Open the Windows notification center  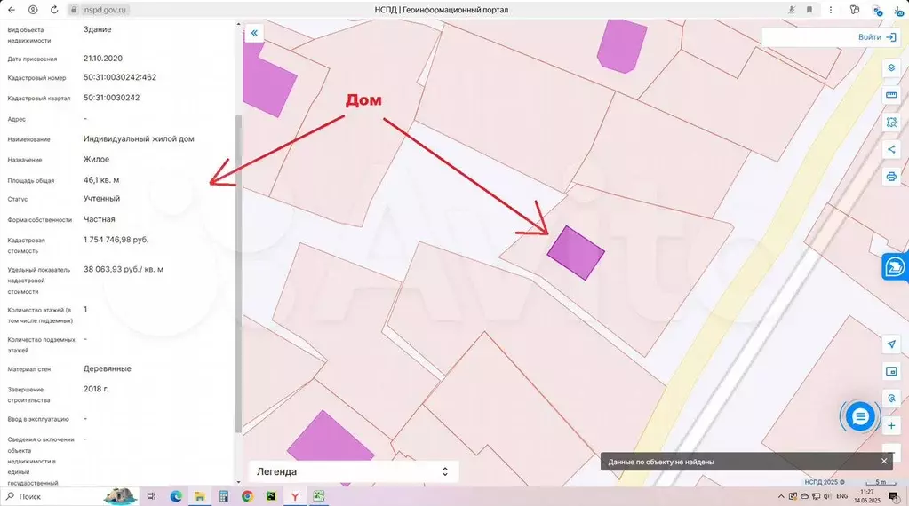(894, 497)
